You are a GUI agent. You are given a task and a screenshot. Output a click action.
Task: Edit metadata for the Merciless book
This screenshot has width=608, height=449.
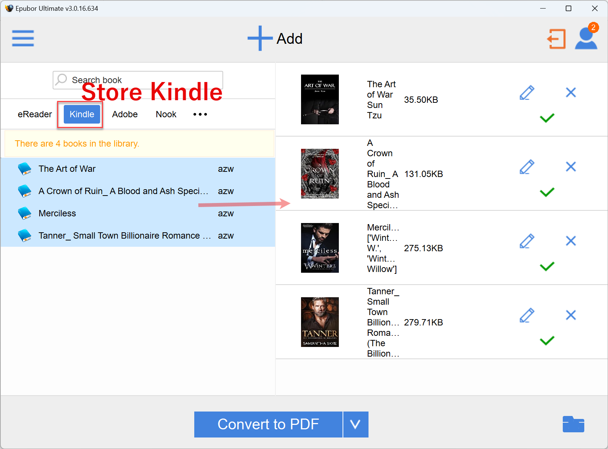tap(527, 241)
